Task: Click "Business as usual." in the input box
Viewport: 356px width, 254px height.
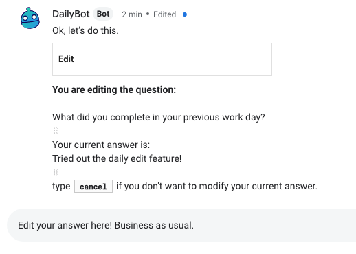Action: coord(154,225)
